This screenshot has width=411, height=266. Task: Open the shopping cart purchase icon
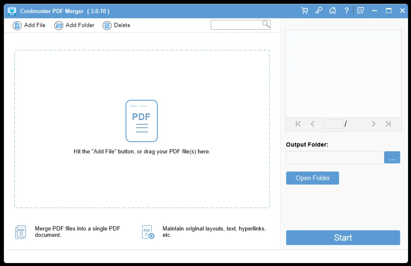[305, 11]
